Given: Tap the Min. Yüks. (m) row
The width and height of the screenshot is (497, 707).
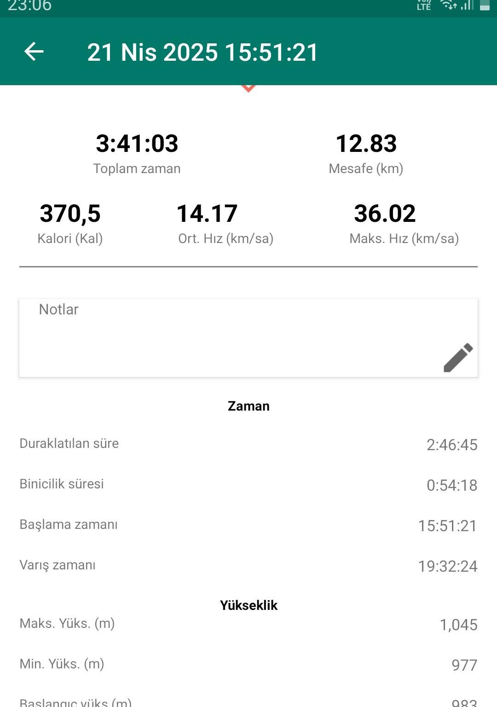Looking at the screenshot, I should point(248,665).
